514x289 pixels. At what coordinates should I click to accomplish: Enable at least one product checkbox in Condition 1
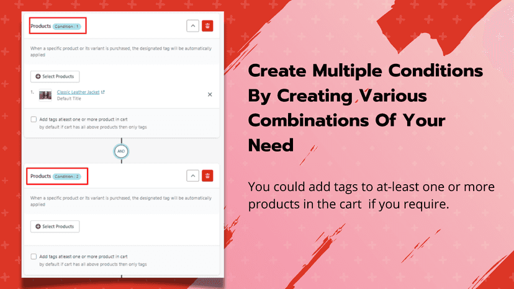point(34,119)
